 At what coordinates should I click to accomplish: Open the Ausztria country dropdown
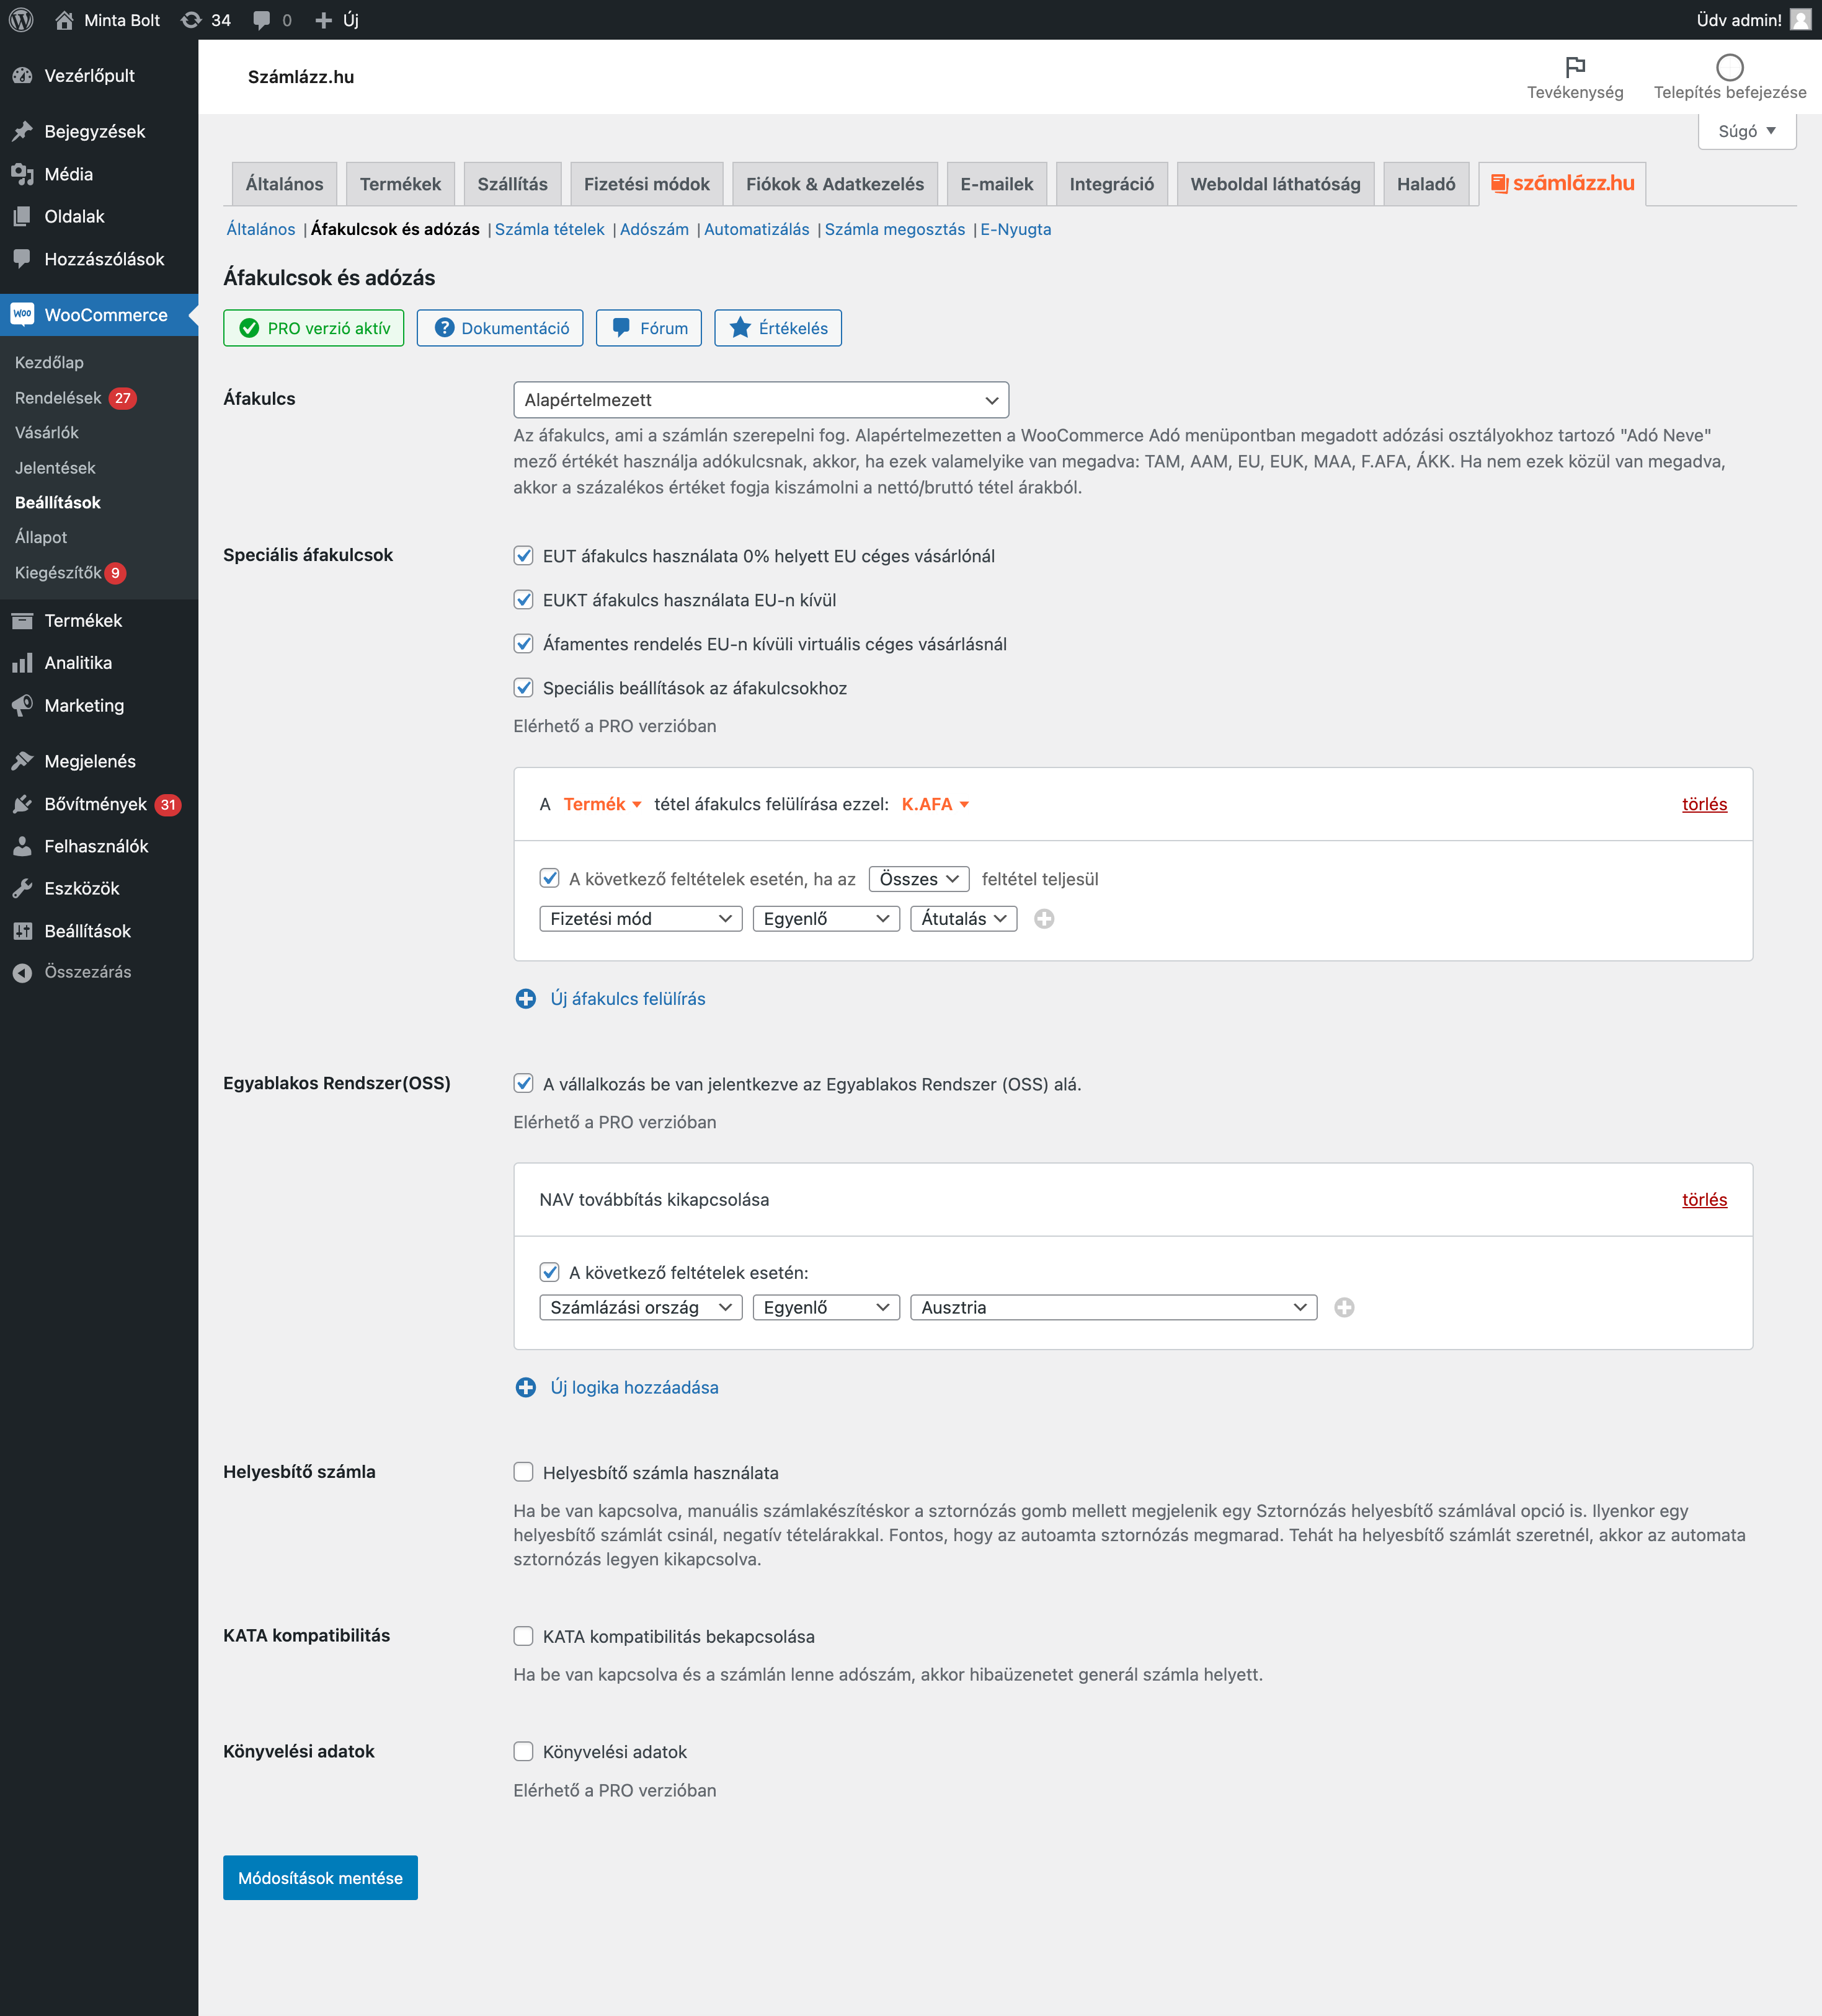(1114, 1308)
